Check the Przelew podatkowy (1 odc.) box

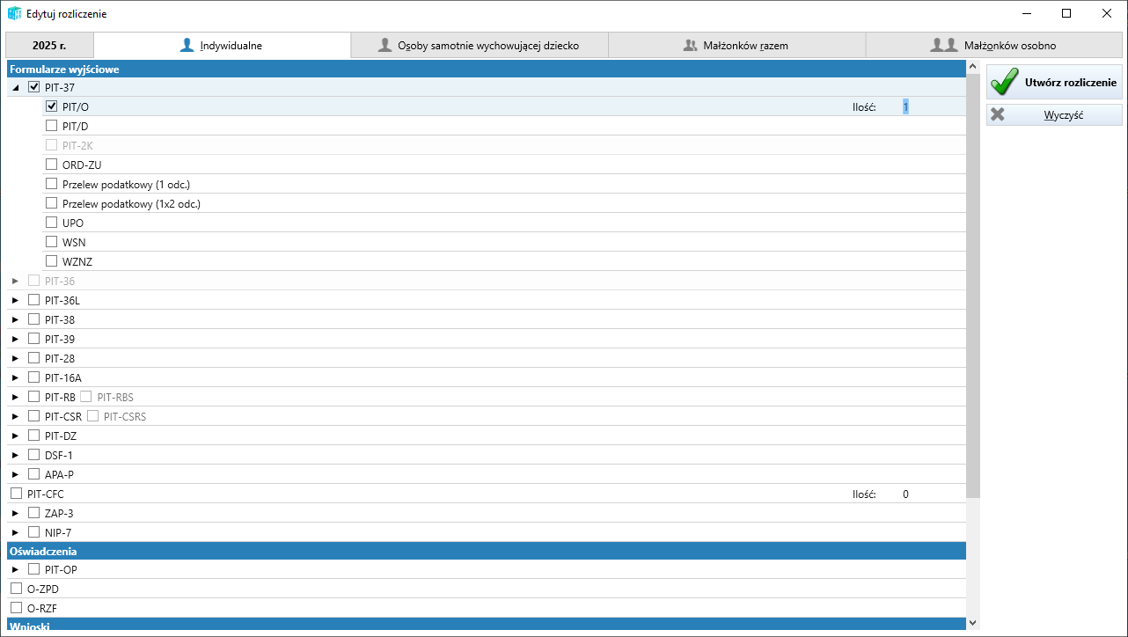point(51,184)
